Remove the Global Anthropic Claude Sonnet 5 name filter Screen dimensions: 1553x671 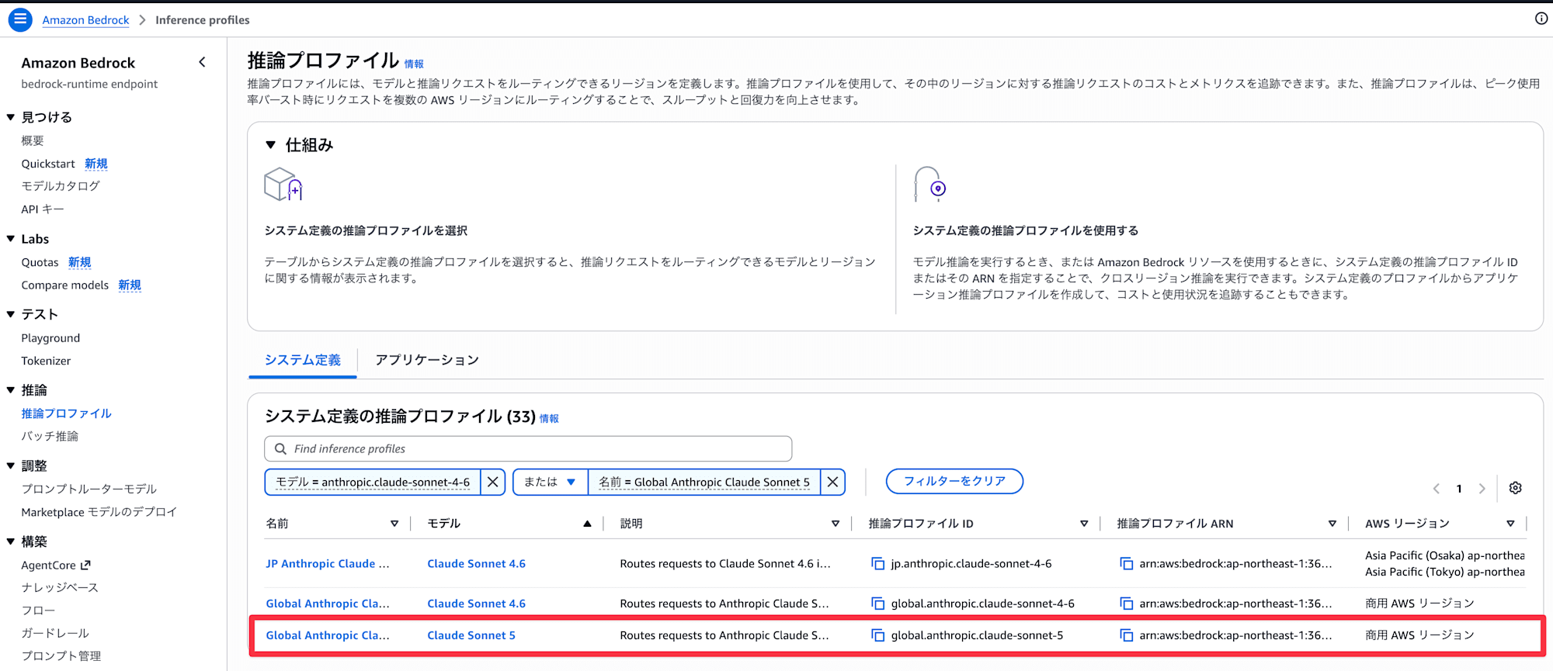[832, 482]
